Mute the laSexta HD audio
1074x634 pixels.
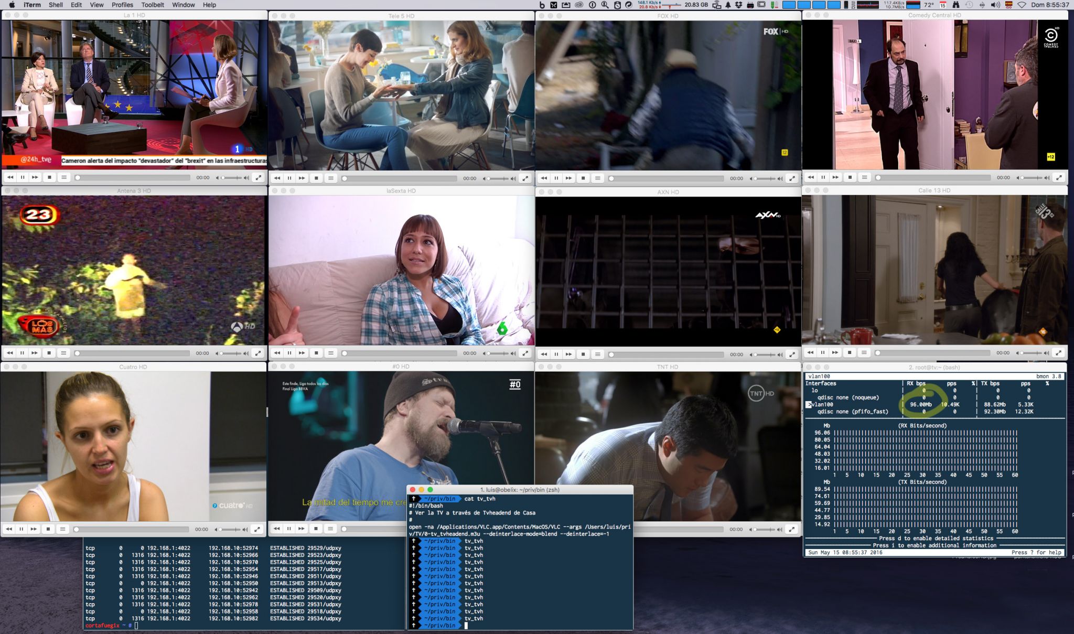(484, 353)
